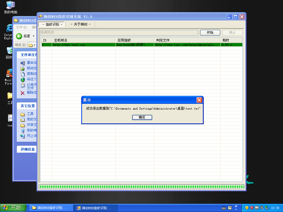
Task: Sort by 应用指纹 column header
Action: [x=135, y=40]
